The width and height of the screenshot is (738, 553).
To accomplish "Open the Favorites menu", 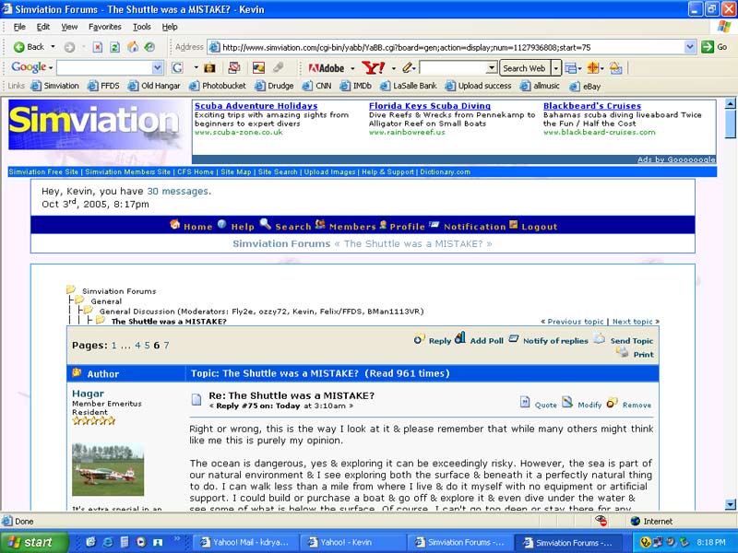I will click(105, 27).
